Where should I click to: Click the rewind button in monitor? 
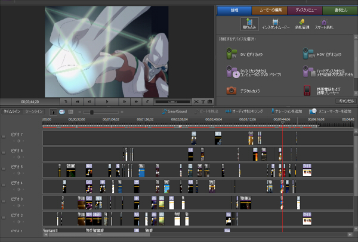pyautogui.click(x=78, y=102)
